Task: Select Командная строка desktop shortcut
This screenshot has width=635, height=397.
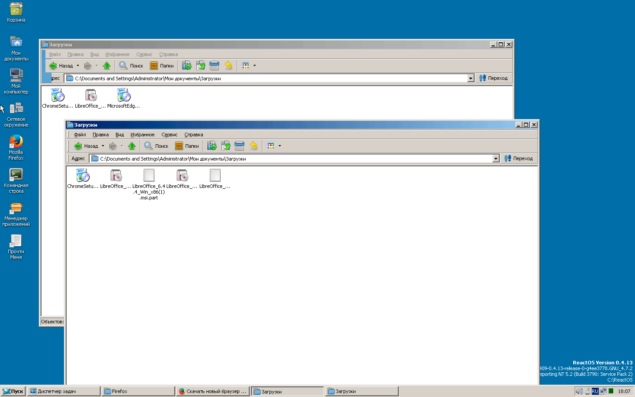Action: coord(16,180)
